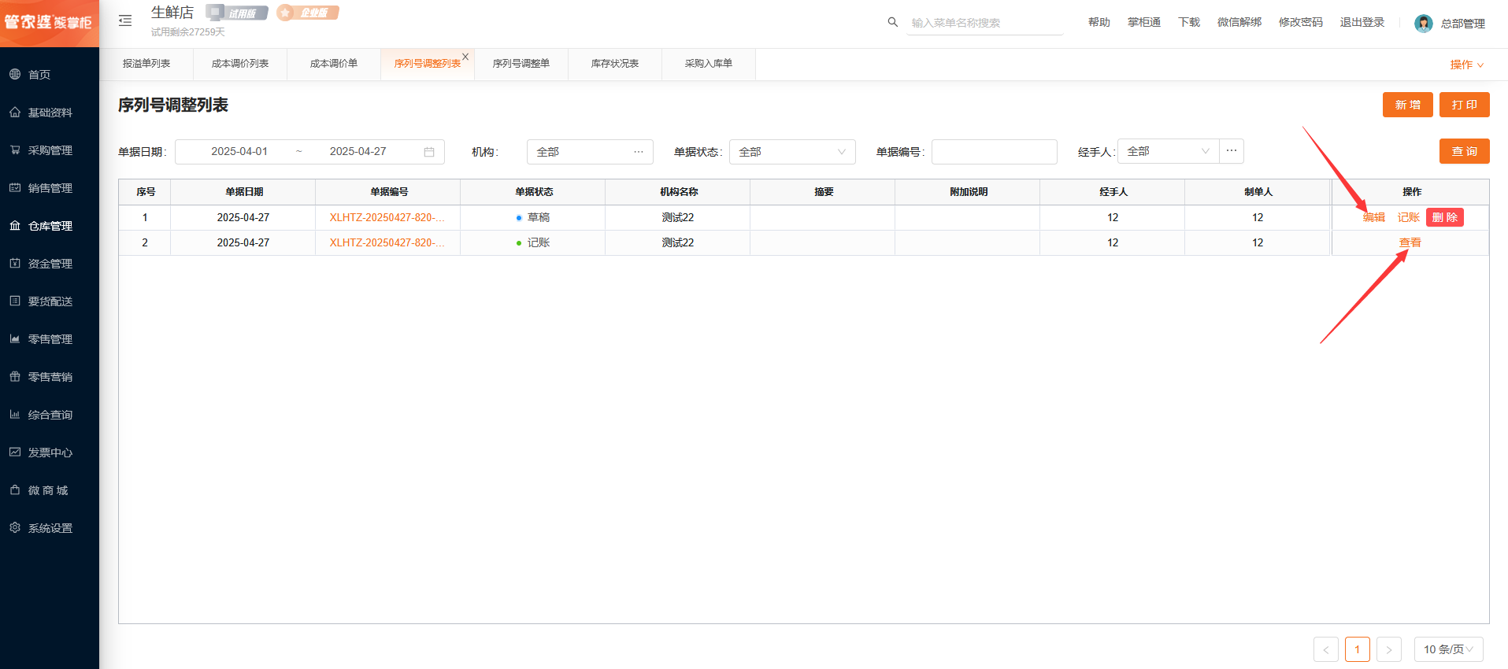Open document number link in row 1
1508x669 pixels.
pyautogui.click(x=387, y=217)
